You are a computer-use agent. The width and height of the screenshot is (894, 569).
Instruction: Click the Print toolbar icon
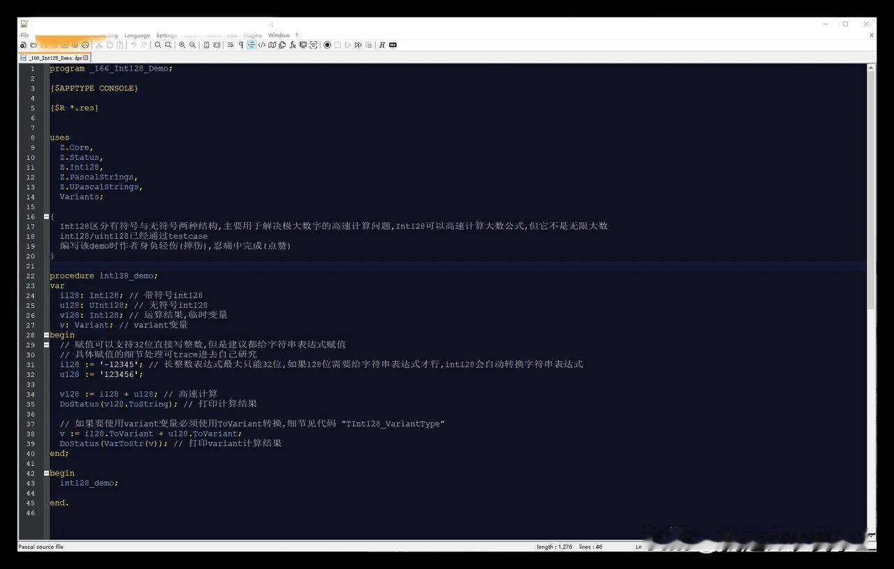(85, 45)
